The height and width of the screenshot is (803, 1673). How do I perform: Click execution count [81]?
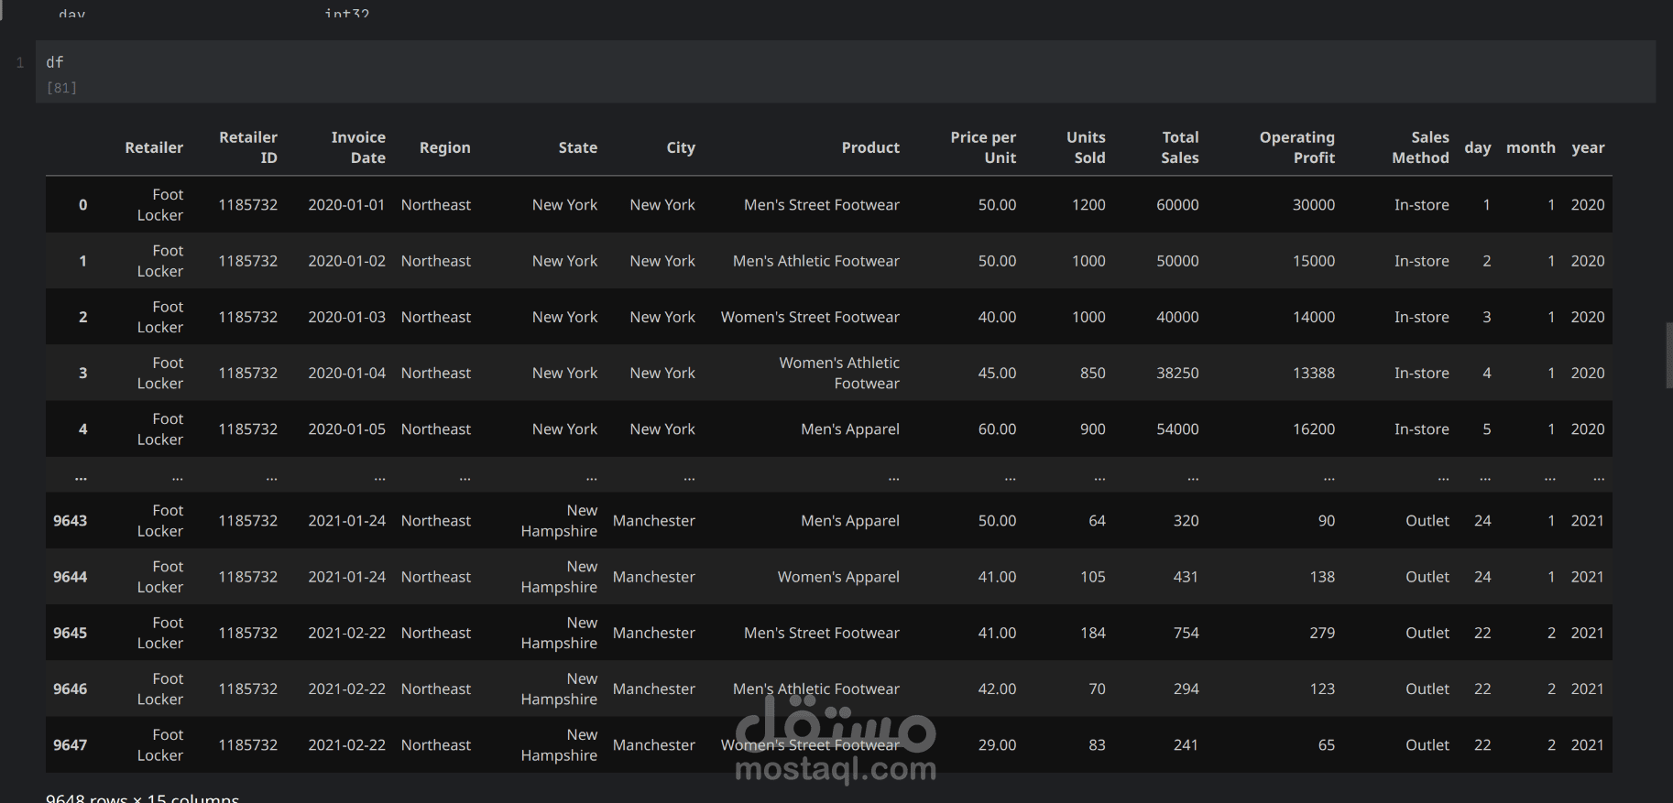(x=61, y=88)
